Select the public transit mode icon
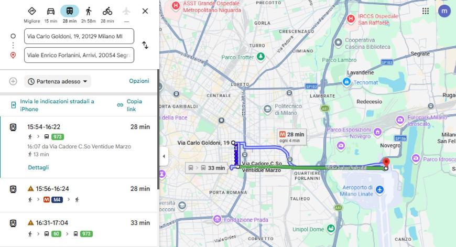Image resolution: width=456 pixels, height=247 pixels. pyautogui.click(x=70, y=12)
